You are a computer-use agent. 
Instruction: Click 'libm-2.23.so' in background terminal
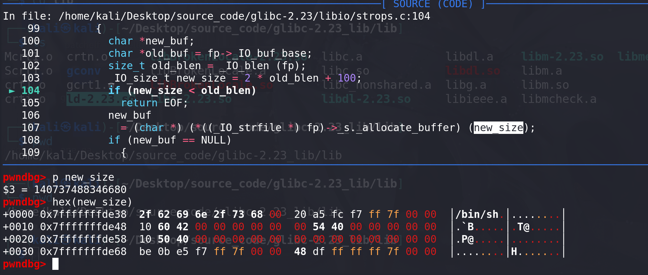[562, 57]
